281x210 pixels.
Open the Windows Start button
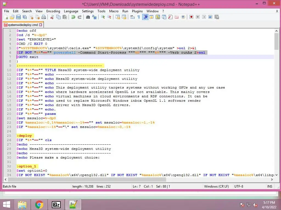[x=7, y=204]
